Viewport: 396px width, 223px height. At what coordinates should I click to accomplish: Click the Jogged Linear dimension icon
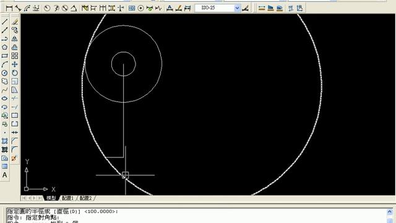[158, 8]
